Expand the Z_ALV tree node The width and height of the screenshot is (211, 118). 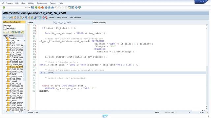click(6, 43)
